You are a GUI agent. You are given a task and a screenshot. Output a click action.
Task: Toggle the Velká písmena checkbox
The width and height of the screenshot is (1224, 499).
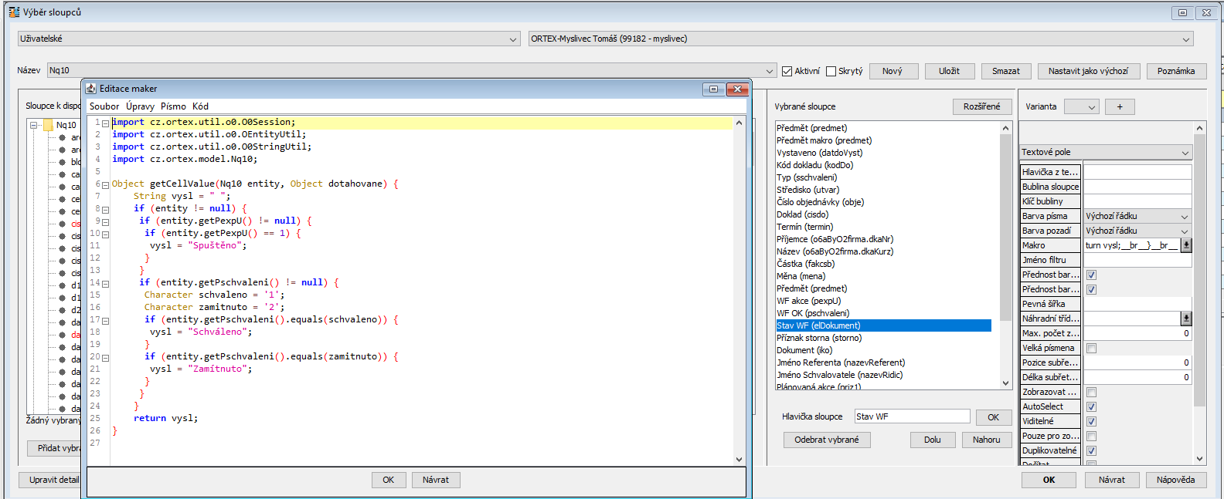click(1091, 349)
